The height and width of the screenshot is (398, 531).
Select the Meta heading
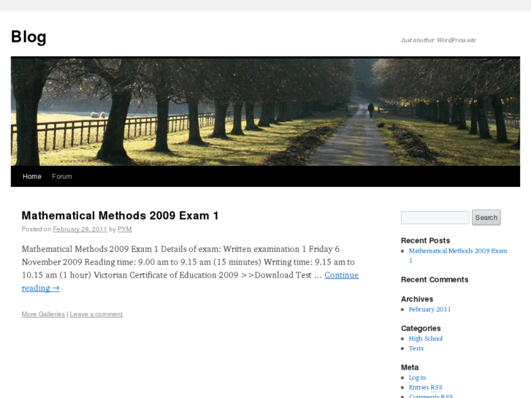pos(410,367)
